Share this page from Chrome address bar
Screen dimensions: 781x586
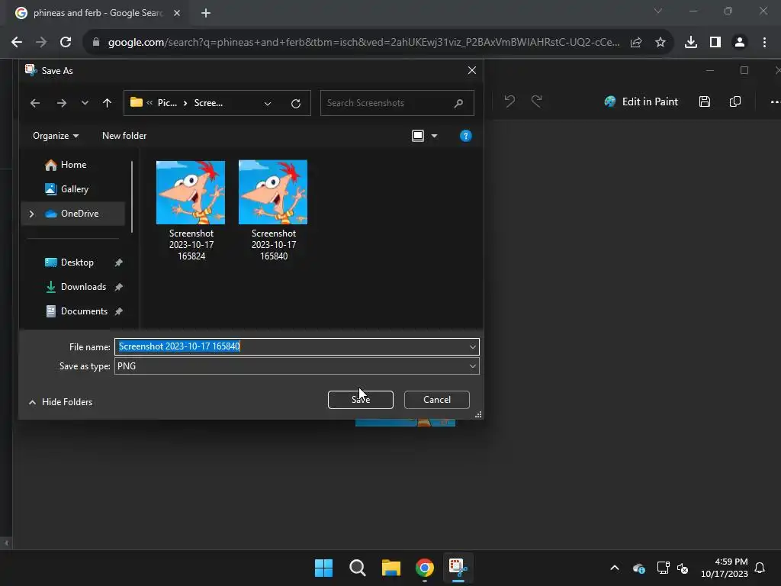pos(636,43)
